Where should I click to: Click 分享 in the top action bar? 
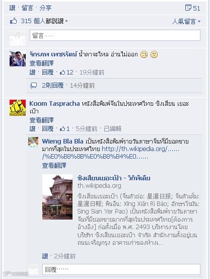(45, 8)
